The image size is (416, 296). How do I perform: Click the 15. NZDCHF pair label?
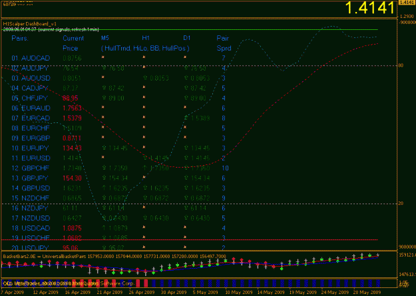pos(31,198)
